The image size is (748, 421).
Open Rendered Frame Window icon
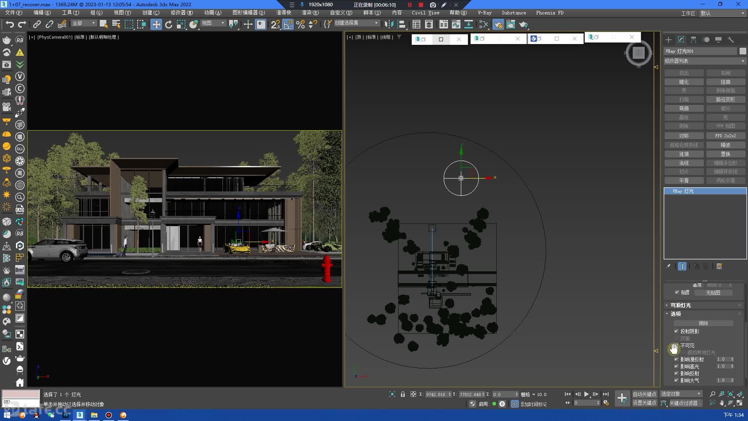click(x=511, y=24)
